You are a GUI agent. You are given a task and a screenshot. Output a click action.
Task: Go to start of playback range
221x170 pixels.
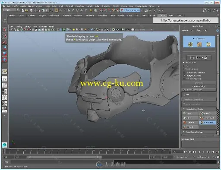pyautogui.click(x=186, y=152)
